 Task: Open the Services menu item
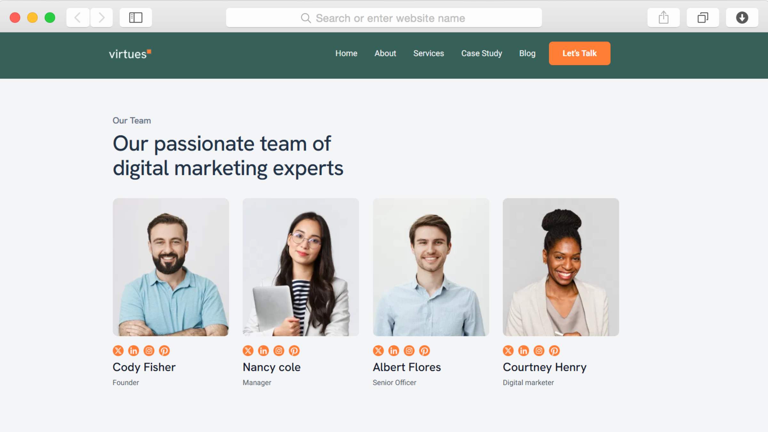(428, 53)
